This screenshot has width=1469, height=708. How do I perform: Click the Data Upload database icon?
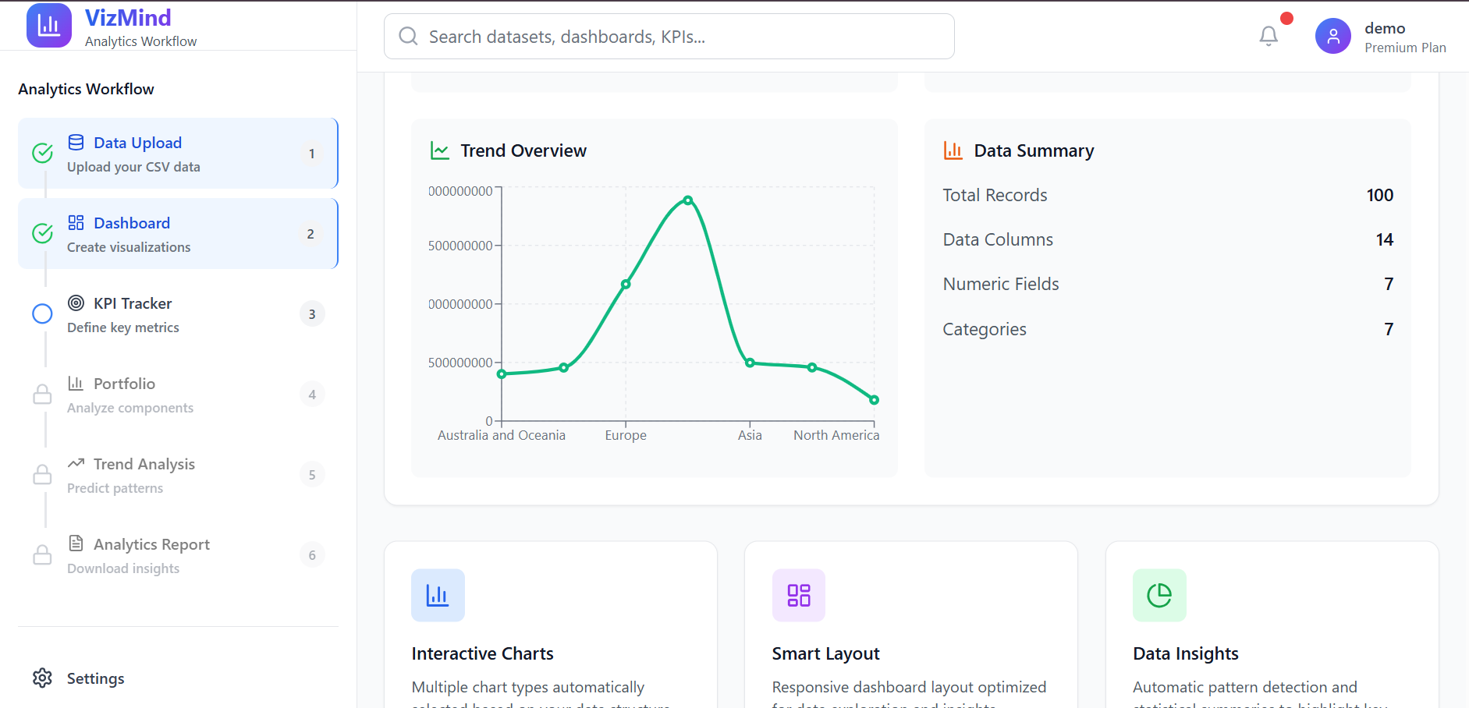[76, 142]
